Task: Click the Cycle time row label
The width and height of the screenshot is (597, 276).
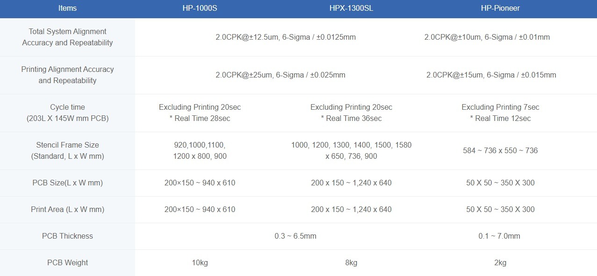Action: point(67,113)
